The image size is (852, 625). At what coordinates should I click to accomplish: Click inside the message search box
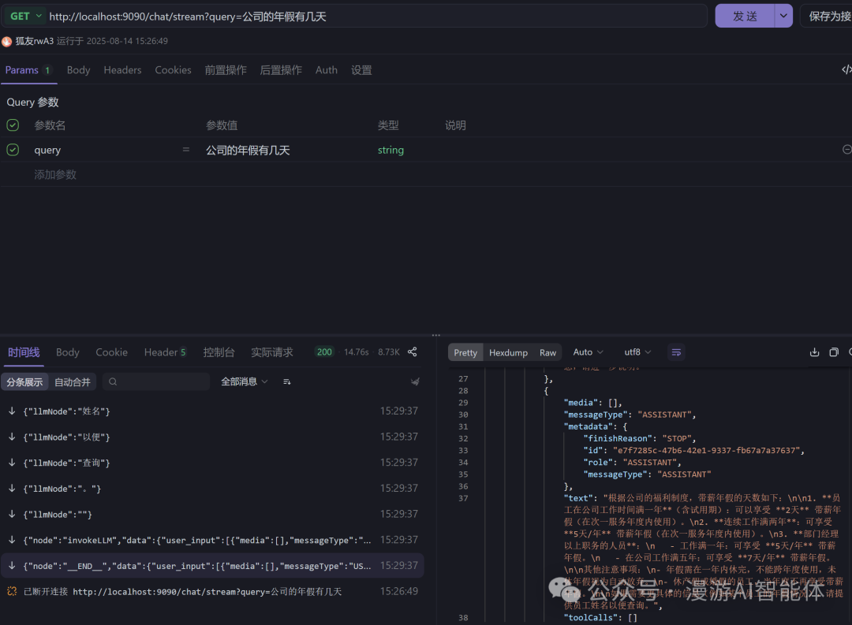tap(155, 381)
